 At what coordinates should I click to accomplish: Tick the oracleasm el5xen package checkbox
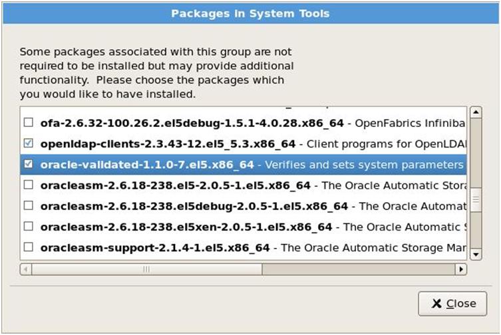pyautogui.click(x=29, y=226)
